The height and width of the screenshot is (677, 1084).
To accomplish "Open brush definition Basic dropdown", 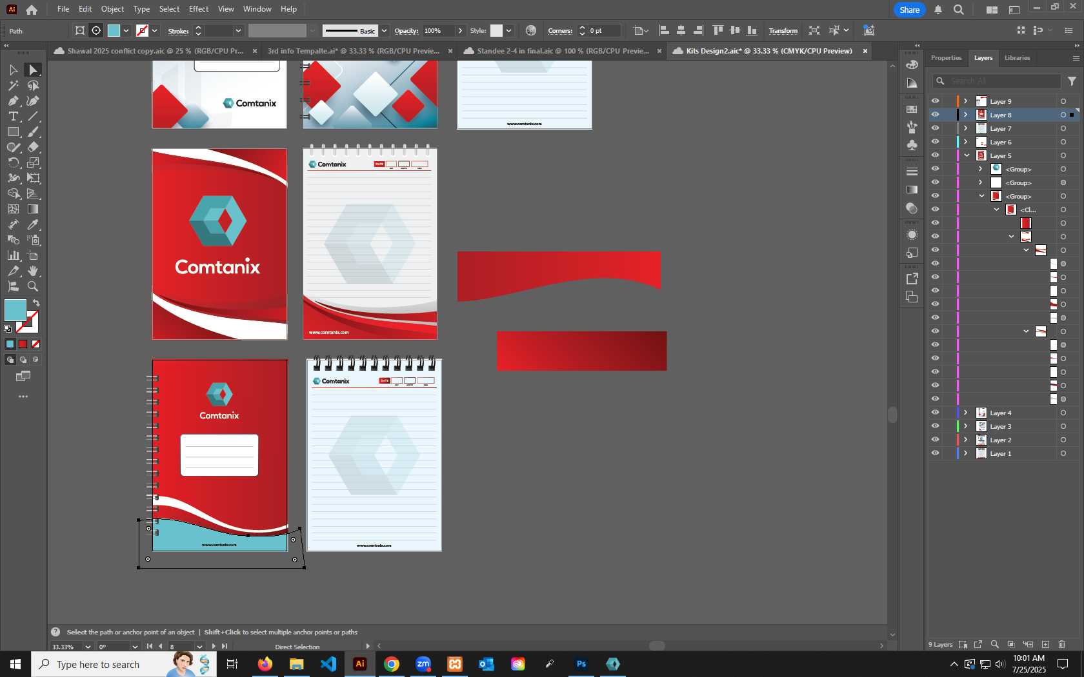I will point(384,30).
